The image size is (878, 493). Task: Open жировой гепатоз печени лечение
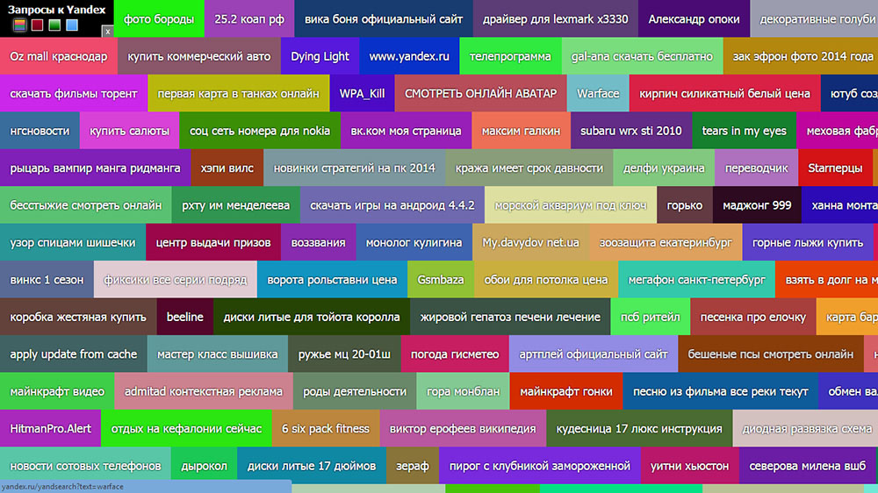click(x=510, y=317)
